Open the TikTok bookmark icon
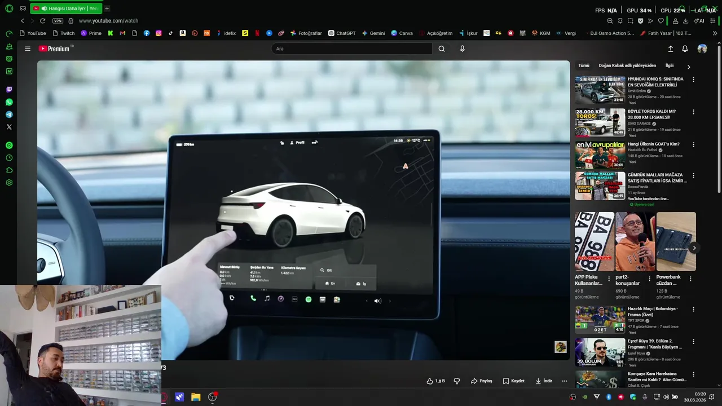This screenshot has width=722, height=406. [x=170, y=33]
